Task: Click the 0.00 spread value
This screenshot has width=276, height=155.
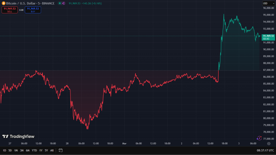Action: coord(21,10)
